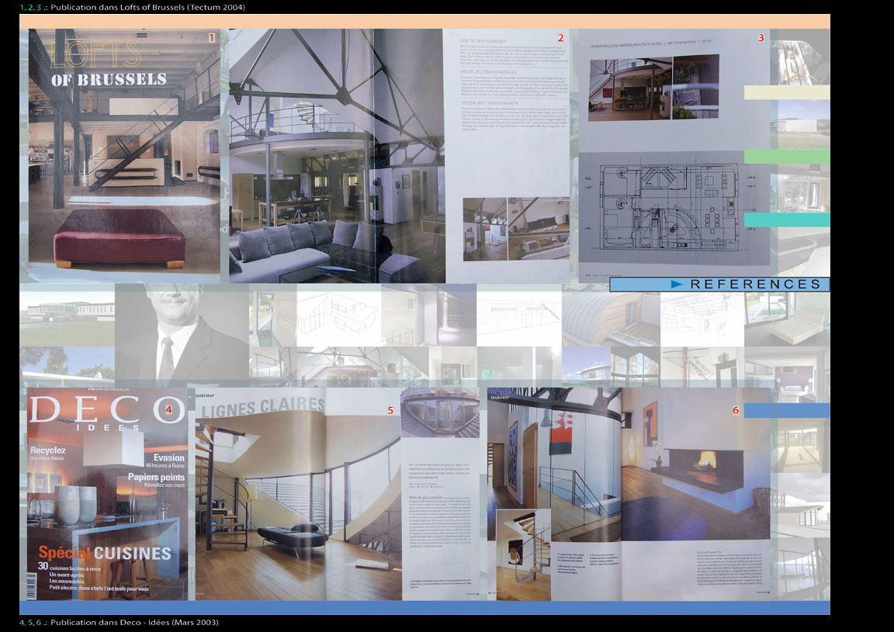Select the light green color bar
894x632 pixels.
point(787,156)
